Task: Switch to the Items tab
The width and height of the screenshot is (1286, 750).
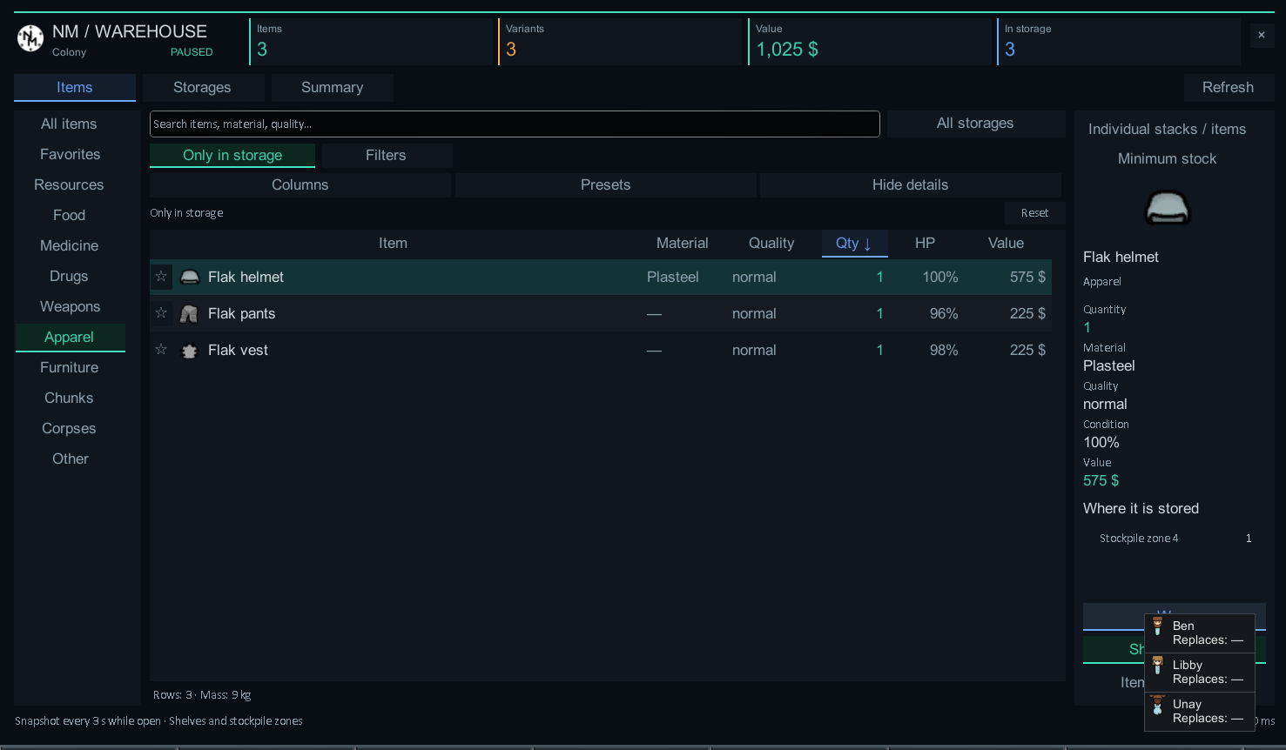Action: [x=75, y=87]
